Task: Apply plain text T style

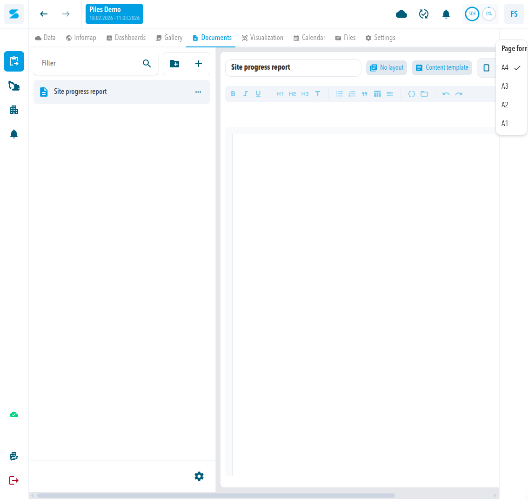Action: (318, 94)
